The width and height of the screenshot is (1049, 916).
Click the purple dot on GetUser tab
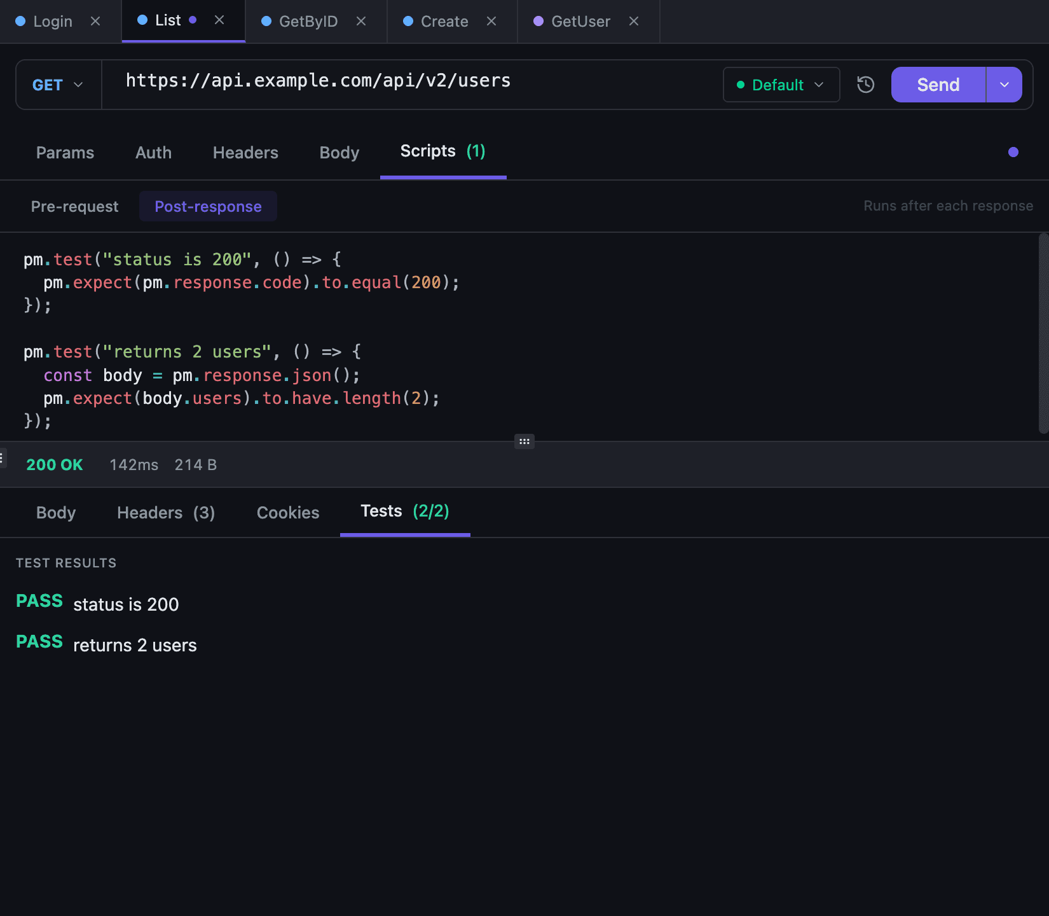tap(538, 21)
